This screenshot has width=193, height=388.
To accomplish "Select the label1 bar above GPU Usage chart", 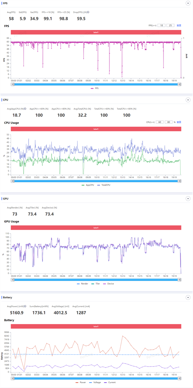I will click(x=96, y=228).
